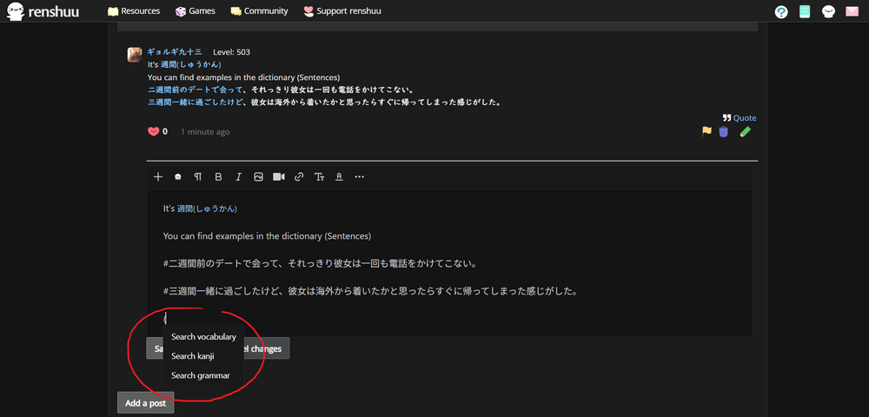Click the posted text 'You can find examples in the dictionary (Sentences)'

point(244,77)
